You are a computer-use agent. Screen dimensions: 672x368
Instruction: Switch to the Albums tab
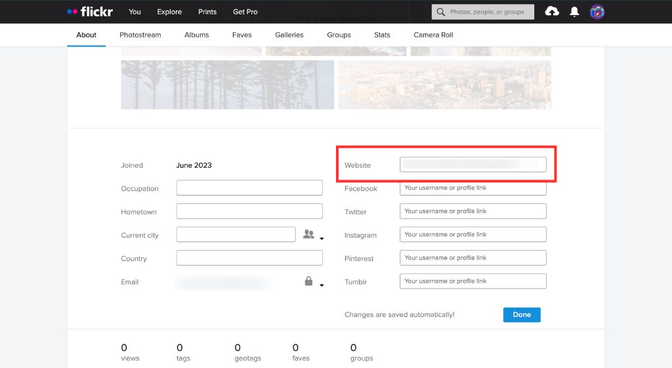(x=196, y=35)
